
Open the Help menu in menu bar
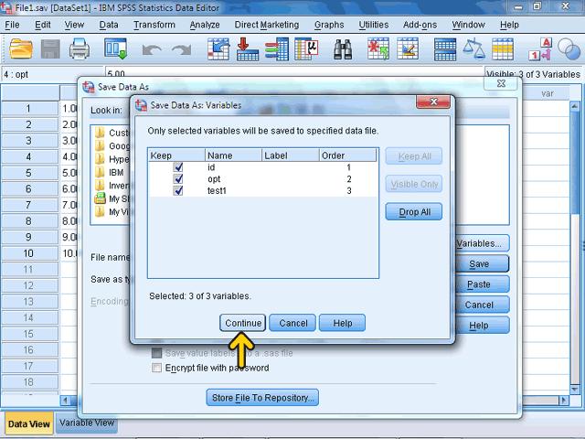tap(509, 25)
